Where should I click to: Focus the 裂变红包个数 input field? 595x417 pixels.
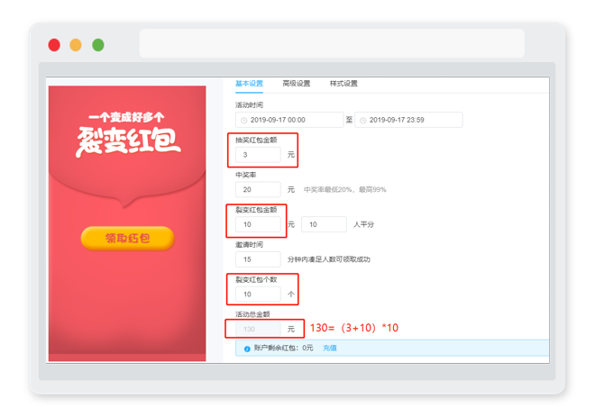[258, 295]
